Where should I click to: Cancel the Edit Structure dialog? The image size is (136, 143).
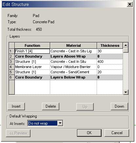pos(117,133)
